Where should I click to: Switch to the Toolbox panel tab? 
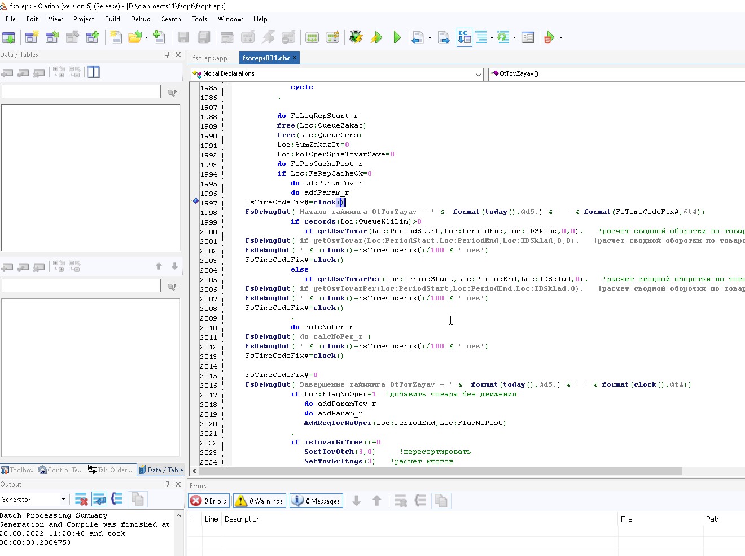[x=18, y=470]
